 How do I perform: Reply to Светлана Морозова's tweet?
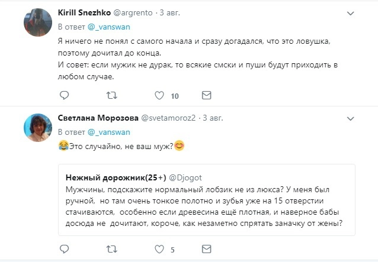pyautogui.click(x=65, y=248)
